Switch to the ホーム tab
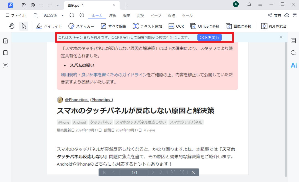The height and width of the screenshot is (182, 299). 97,15
